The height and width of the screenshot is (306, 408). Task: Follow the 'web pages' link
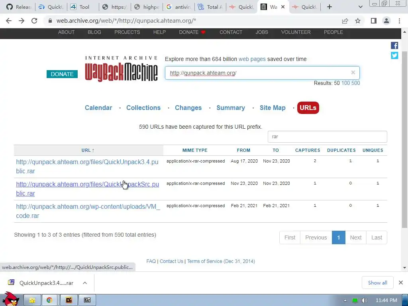pyautogui.click(x=252, y=59)
